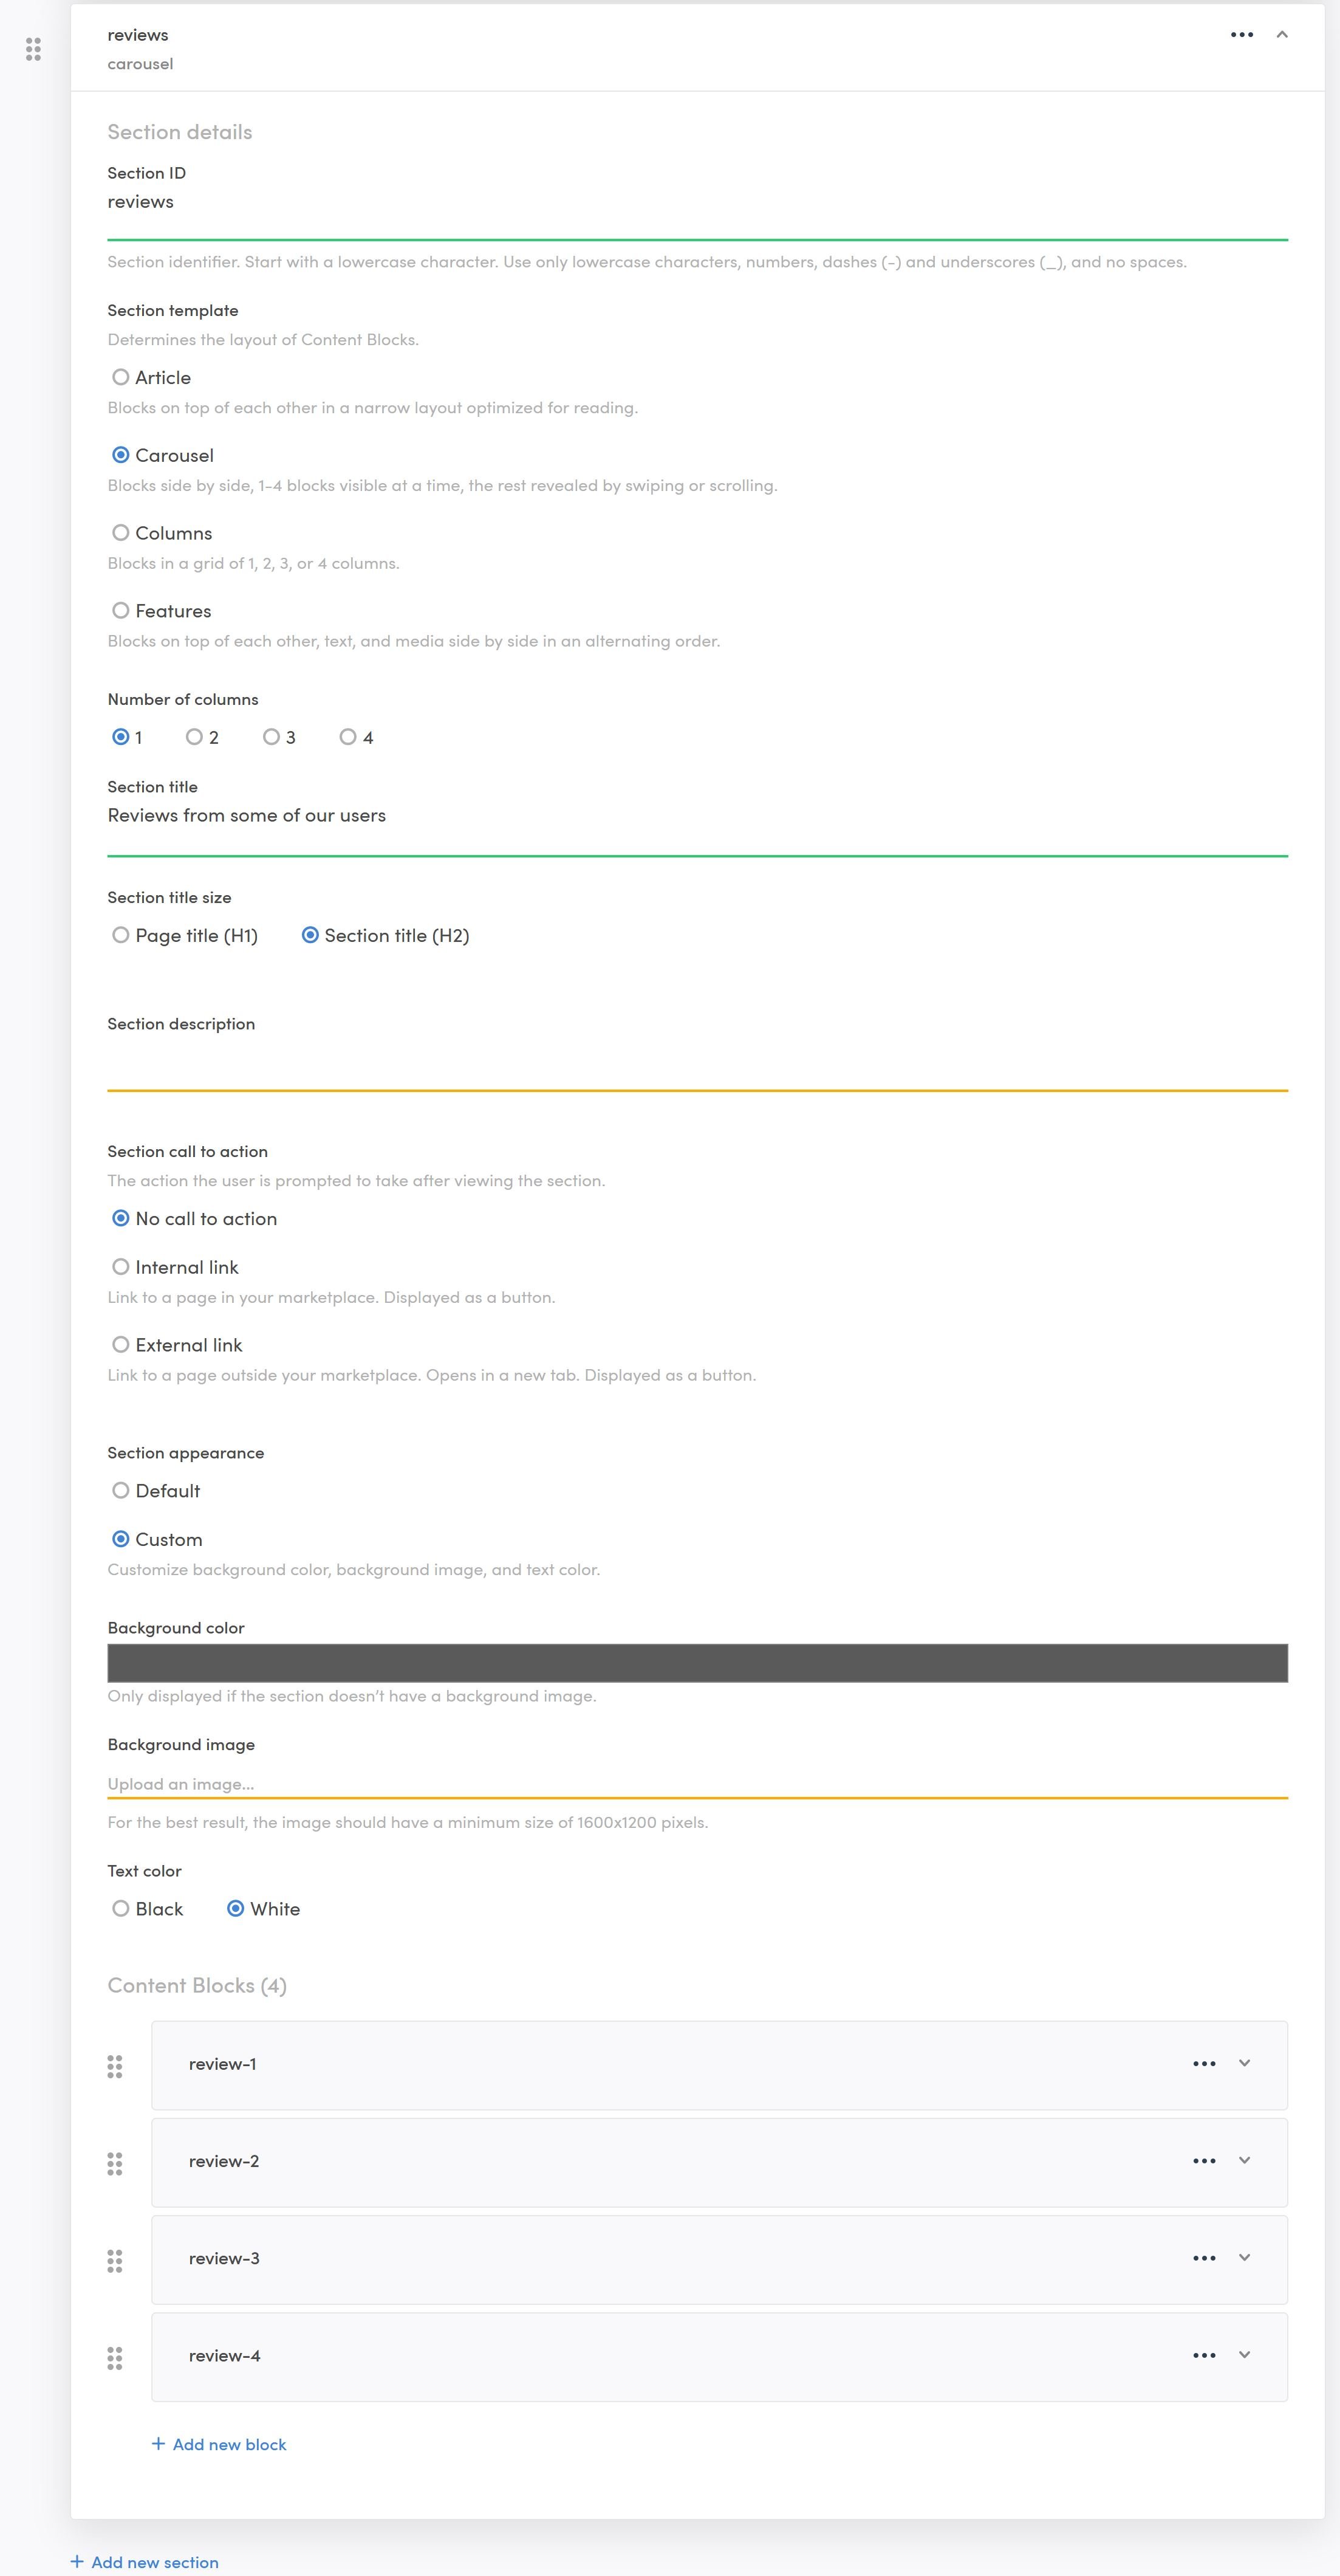Click the Add new section link
This screenshot has height=2576, width=1340.
(x=154, y=2562)
